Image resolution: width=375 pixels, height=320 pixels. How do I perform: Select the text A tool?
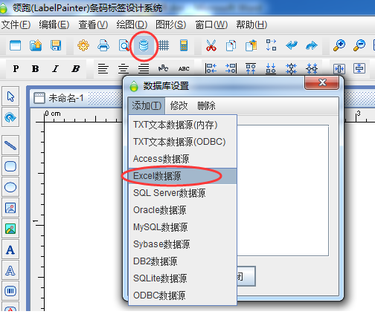10,249
